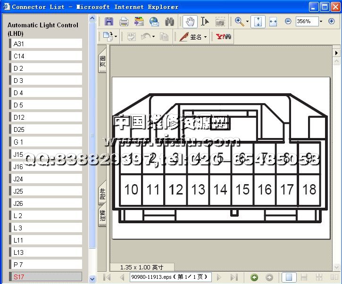Screen dimensions: 342x284
Task: Zoom in with the plus button
Action: click(x=331, y=21)
